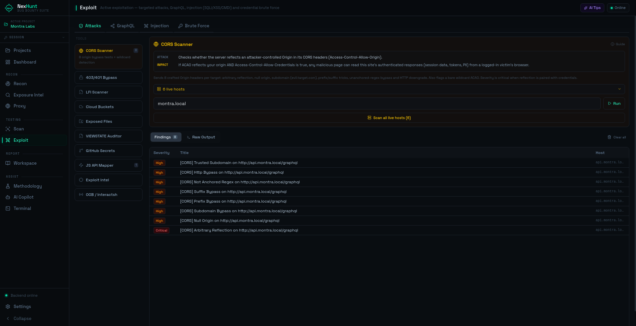Open the Not Anchored Regex finding
636x326 pixels.
389,182
